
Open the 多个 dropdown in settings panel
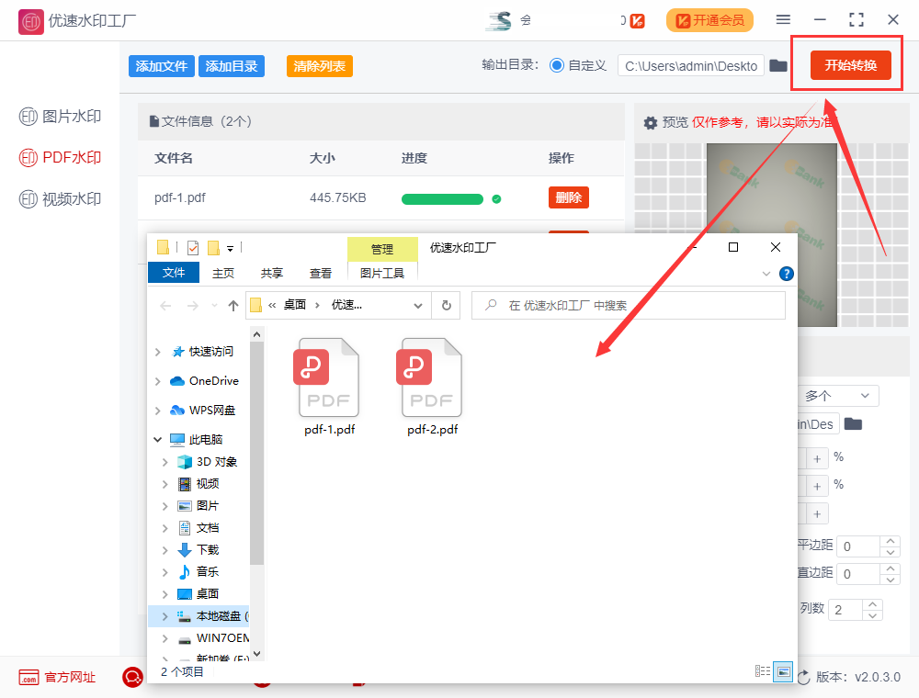tap(838, 396)
